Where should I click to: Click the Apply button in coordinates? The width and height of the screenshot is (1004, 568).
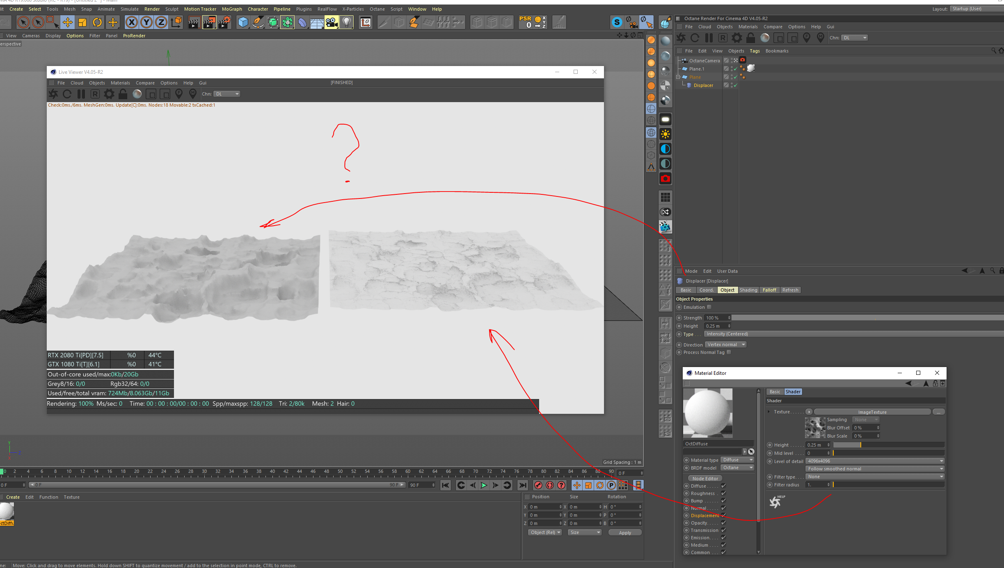624,532
